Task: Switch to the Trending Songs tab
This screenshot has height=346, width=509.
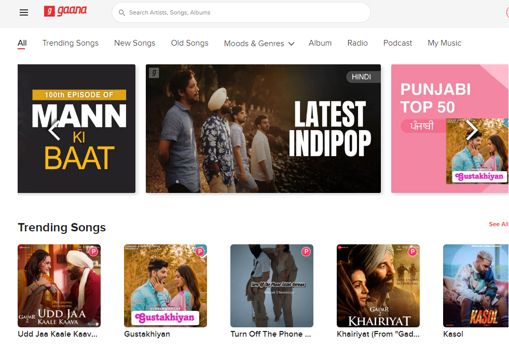Action: (x=70, y=43)
